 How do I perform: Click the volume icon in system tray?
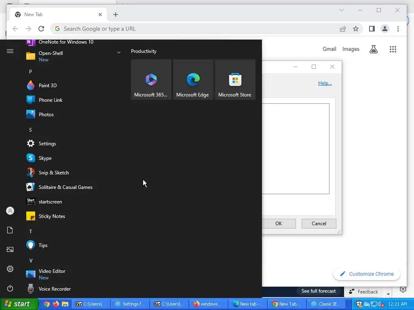coord(381,304)
